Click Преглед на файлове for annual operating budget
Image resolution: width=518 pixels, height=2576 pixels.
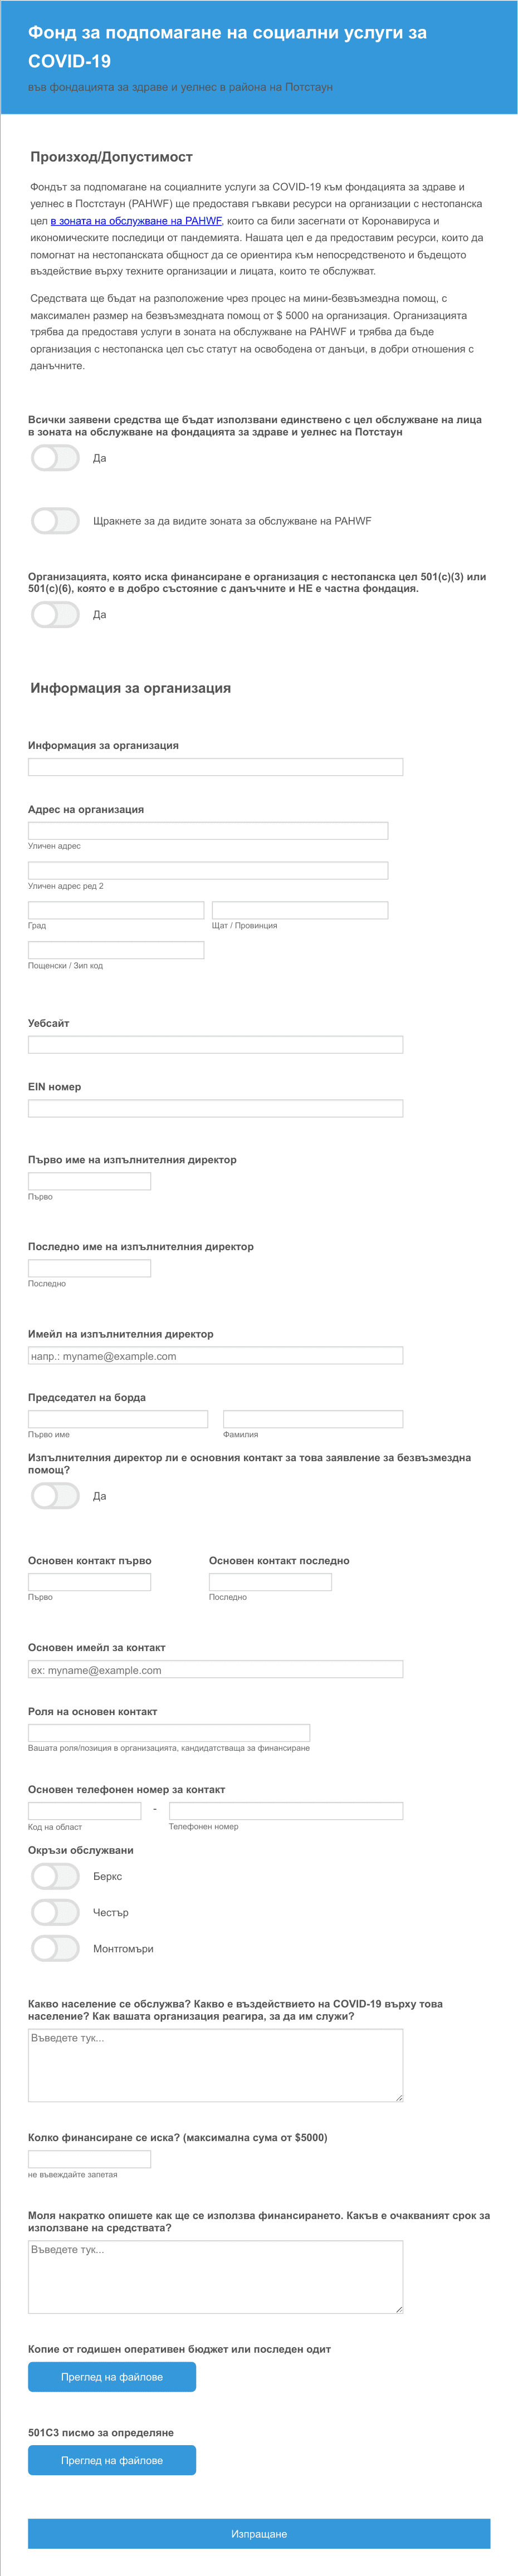(x=112, y=2377)
